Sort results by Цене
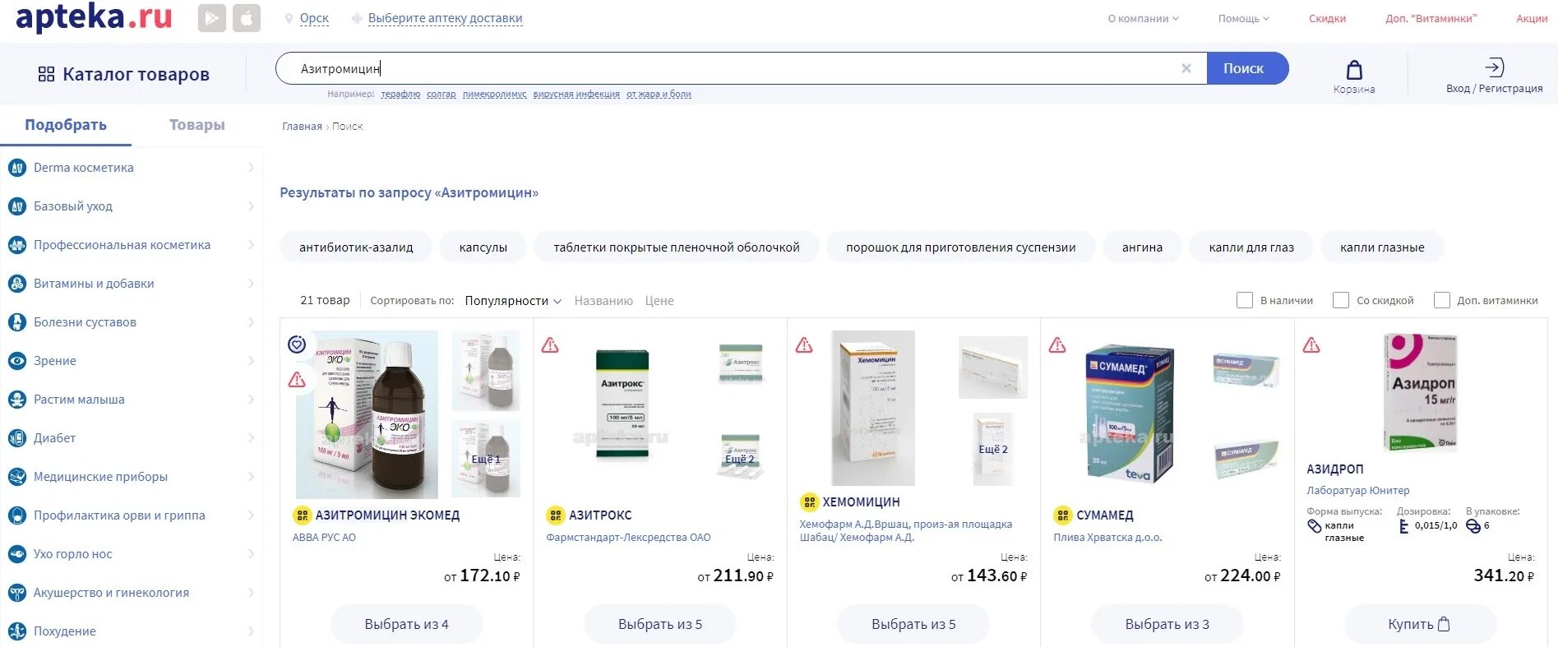This screenshot has height=647, width=1558. coord(659,301)
